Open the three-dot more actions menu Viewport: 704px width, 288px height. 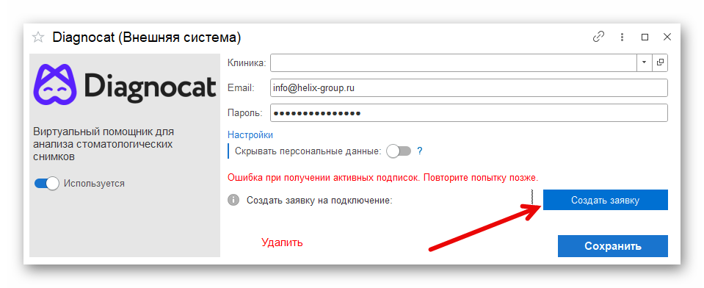pyautogui.click(x=622, y=37)
